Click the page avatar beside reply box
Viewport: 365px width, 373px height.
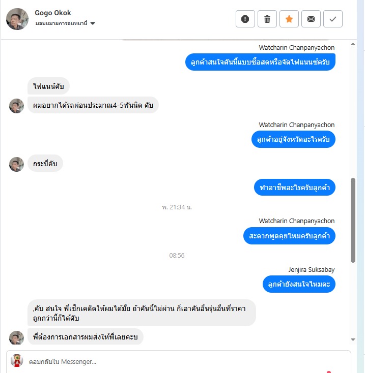tap(17, 361)
